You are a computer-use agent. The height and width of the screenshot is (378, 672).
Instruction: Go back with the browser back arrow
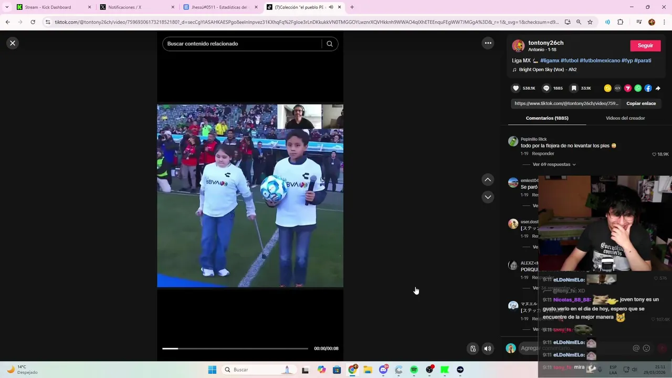pos(7,22)
